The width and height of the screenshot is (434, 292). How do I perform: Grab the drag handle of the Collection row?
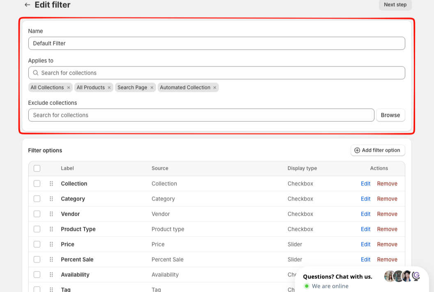pos(51,184)
